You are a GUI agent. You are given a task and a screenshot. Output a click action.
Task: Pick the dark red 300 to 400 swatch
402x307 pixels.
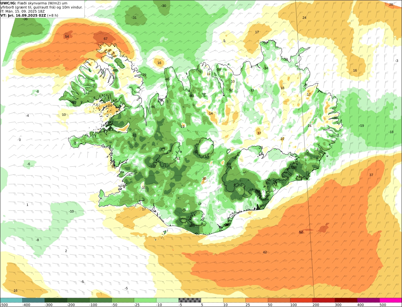tap(346, 300)
